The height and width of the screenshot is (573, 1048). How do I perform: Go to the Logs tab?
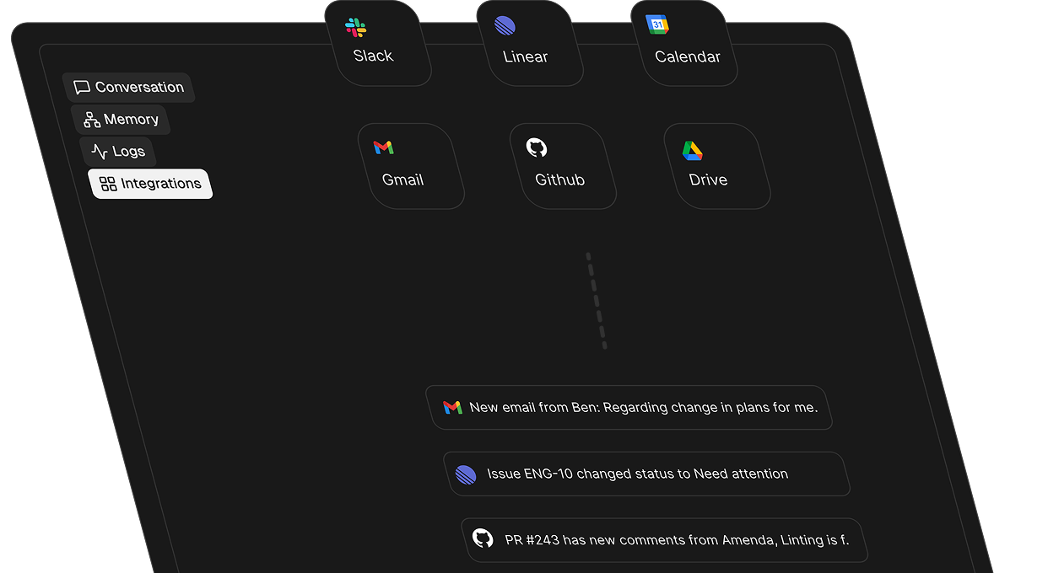coord(118,152)
